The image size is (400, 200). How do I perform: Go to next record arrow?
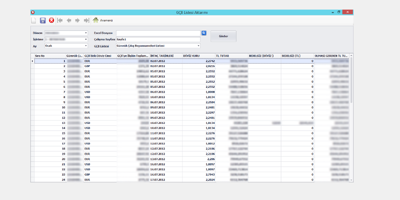(77, 21)
